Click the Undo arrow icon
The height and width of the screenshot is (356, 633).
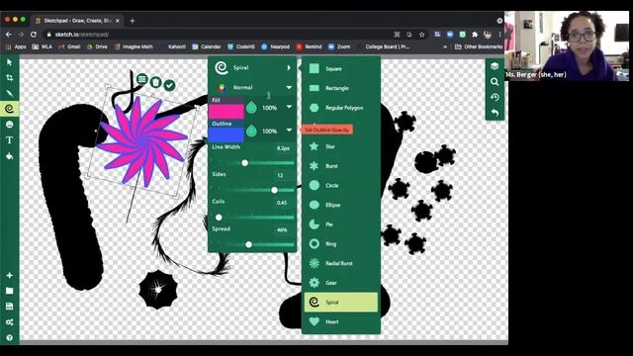(x=495, y=113)
